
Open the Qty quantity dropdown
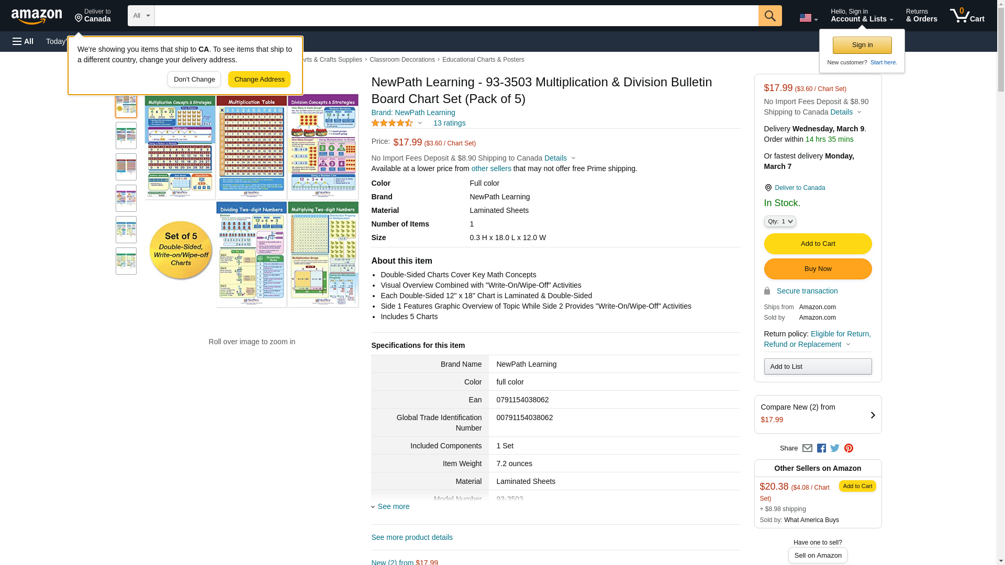click(x=779, y=222)
